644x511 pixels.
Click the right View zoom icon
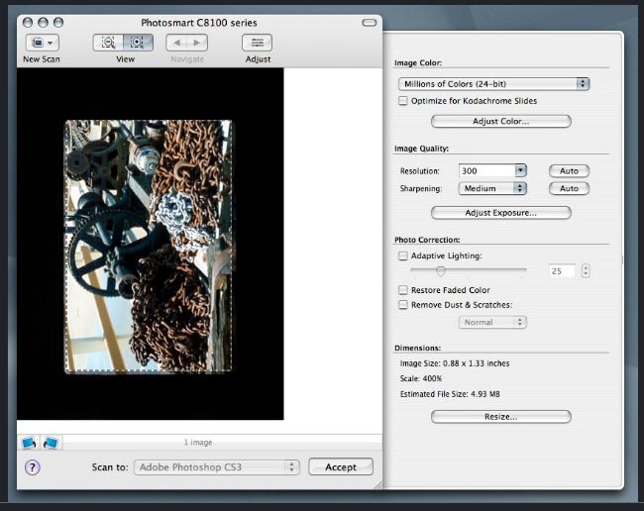pyautogui.click(x=139, y=43)
